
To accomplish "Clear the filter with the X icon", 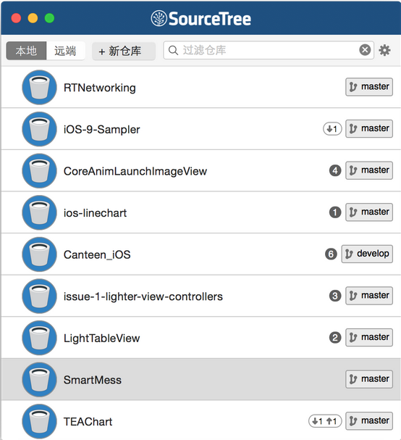I will [365, 50].
